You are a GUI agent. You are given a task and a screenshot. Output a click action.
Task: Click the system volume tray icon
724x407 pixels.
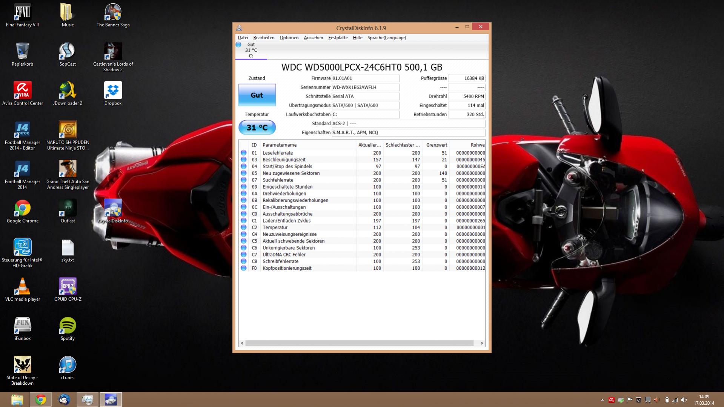pyautogui.click(x=684, y=400)
